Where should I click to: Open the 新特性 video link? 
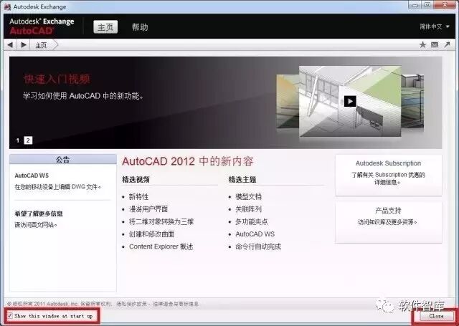coord(138,197)
